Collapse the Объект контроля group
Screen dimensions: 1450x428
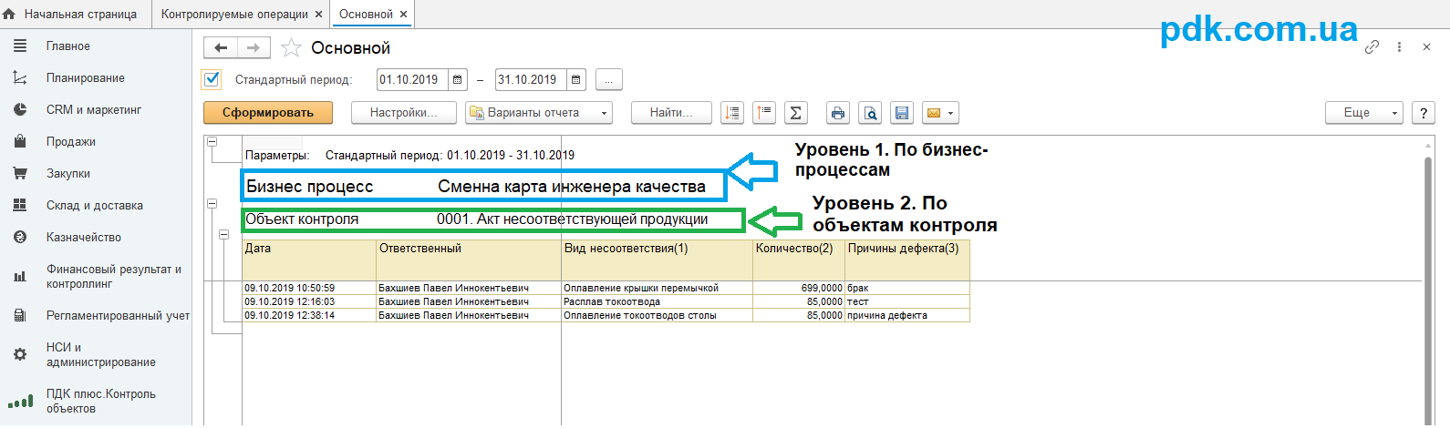click(x=212, y=204)
